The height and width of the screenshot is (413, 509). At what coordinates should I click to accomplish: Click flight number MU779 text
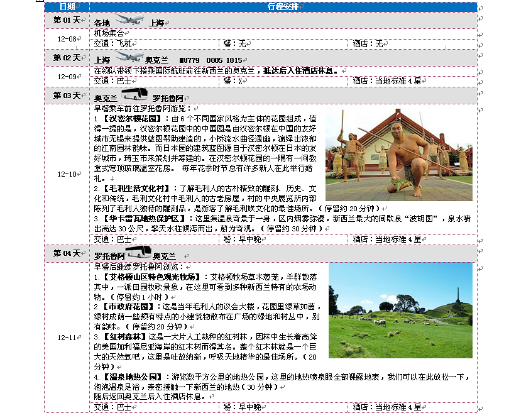click(189, 61)
